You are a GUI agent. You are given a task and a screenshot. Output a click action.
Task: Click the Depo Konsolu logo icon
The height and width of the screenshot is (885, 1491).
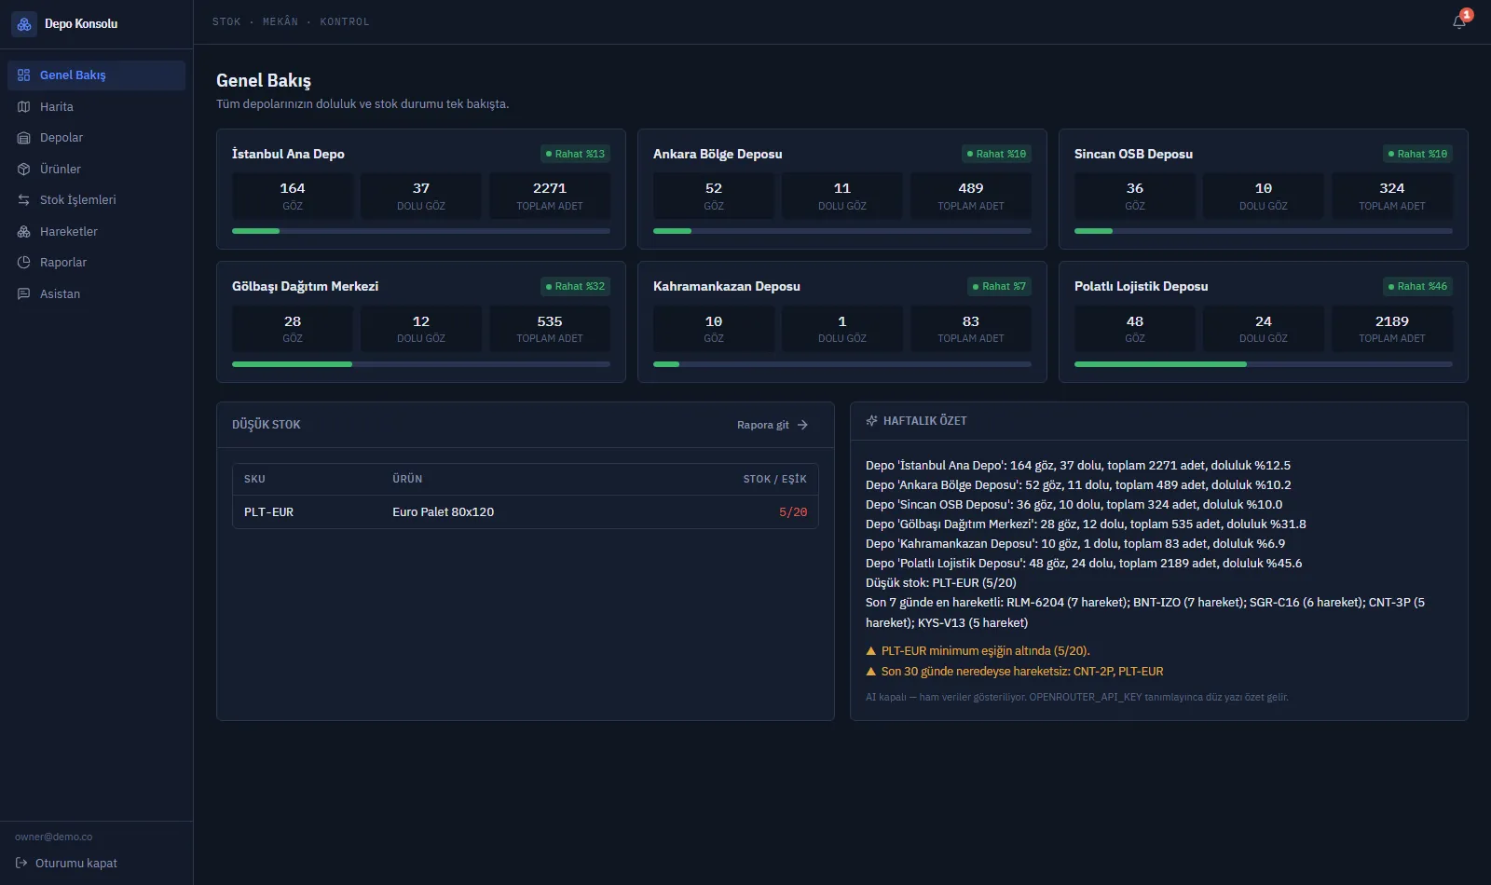[x=24, y=24]
